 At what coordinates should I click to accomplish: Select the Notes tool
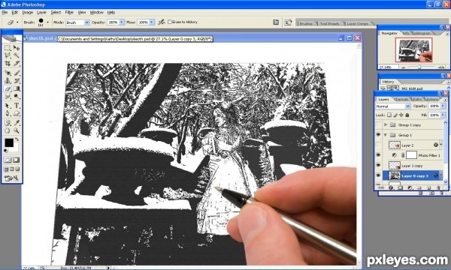tap(8, 123)
